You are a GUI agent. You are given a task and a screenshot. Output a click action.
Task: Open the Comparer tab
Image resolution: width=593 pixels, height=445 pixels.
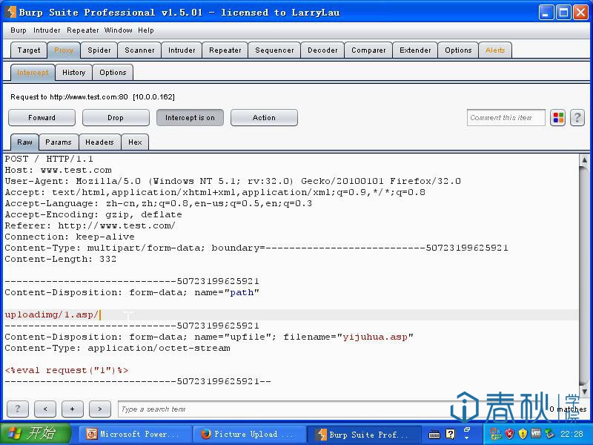tap(368, 50)
